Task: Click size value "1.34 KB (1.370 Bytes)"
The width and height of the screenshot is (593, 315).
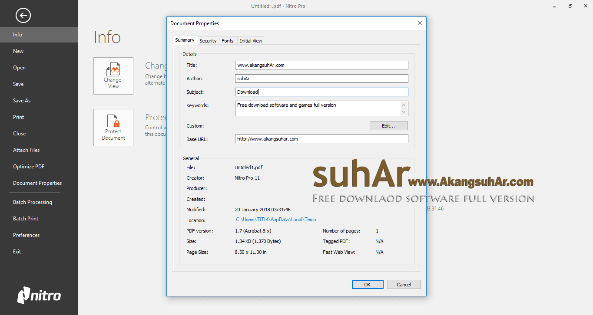Action: point(258,241)
